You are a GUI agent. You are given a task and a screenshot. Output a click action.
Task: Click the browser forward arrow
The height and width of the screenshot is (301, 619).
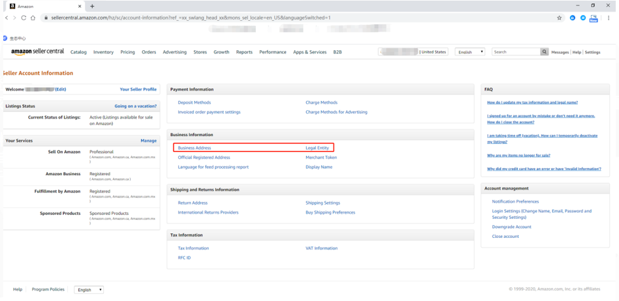(x=14, y=18)
